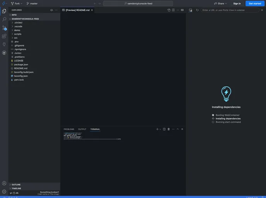Open the yarn.lock file

34,80
